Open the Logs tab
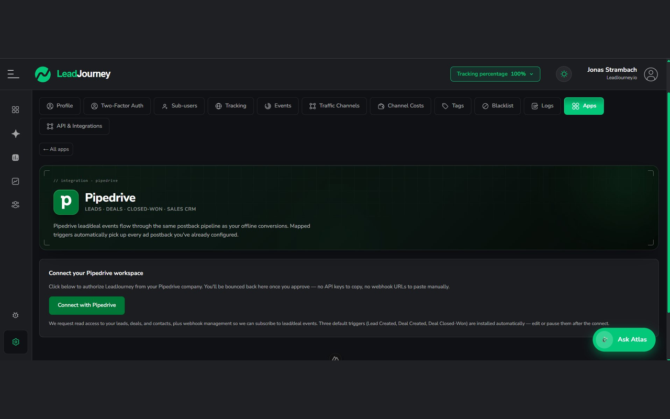Image resolution: width=670 pixels, height=419 pixels. coord(542,106)
